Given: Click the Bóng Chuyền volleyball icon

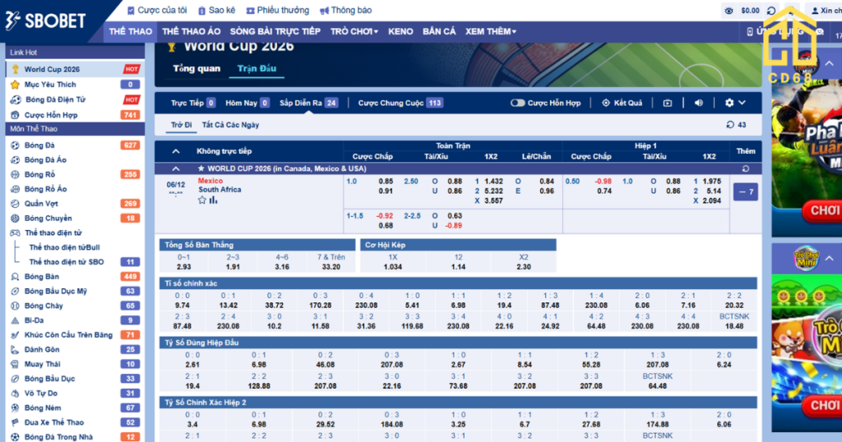Looking at the screenshot, I should click(15, 219).
